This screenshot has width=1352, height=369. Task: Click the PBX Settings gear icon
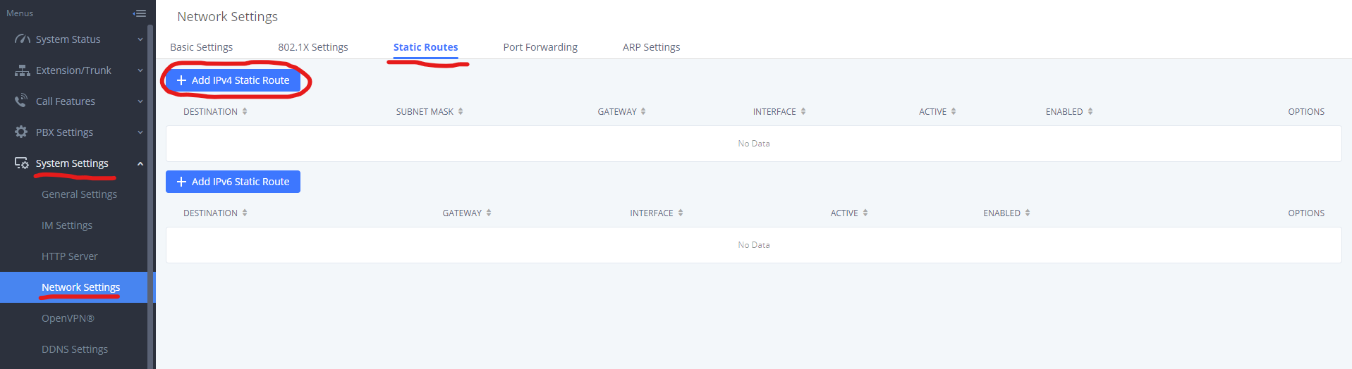(22, 132)
